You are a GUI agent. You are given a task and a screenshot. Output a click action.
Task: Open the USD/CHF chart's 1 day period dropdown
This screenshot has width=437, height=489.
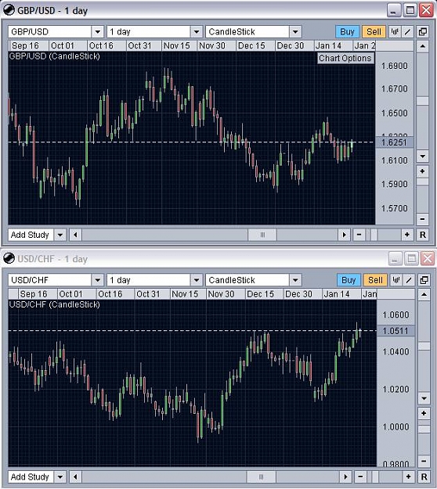click(x=197, y=280)
